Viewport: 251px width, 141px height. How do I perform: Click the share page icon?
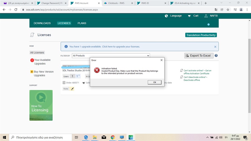point(222,9)
